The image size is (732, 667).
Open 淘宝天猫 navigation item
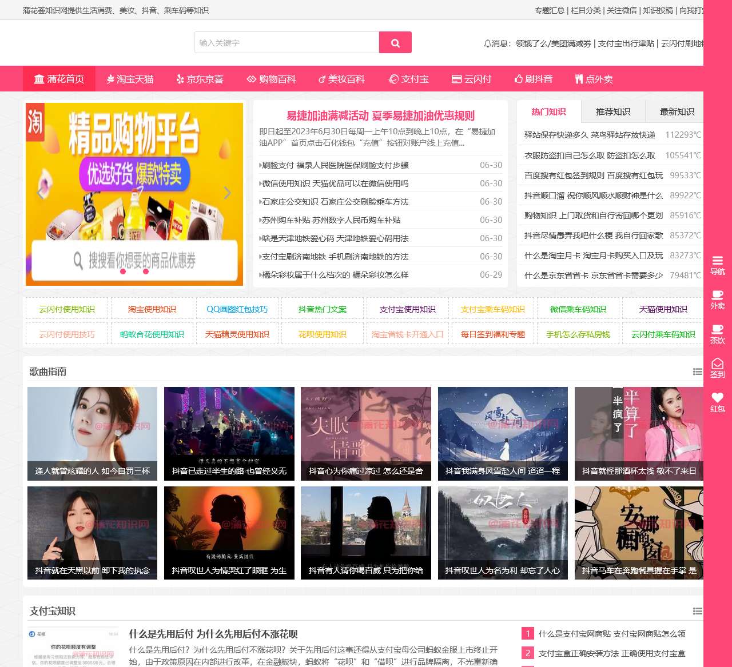(x=130, y=79)
